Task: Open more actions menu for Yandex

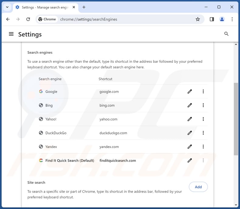Action: [x=203, y=147]
